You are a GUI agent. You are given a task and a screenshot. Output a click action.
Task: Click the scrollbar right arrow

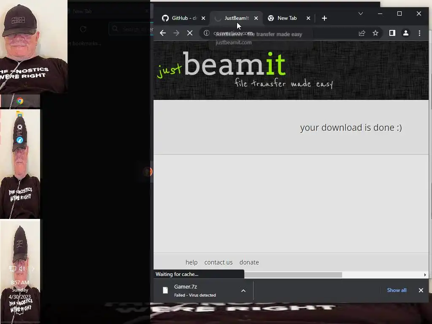pyautogui.click(x=425, y=275)
